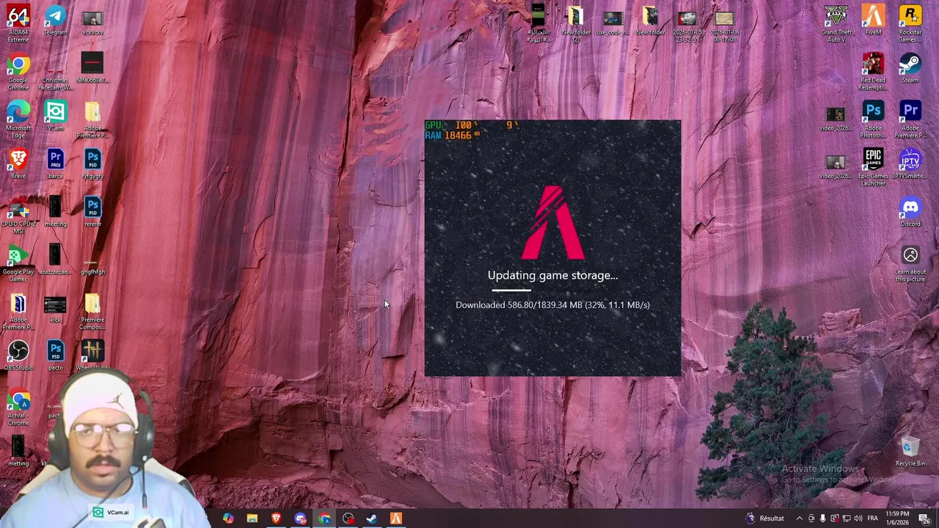
Task: Open pacto PSD file
Action: [55, 355]
